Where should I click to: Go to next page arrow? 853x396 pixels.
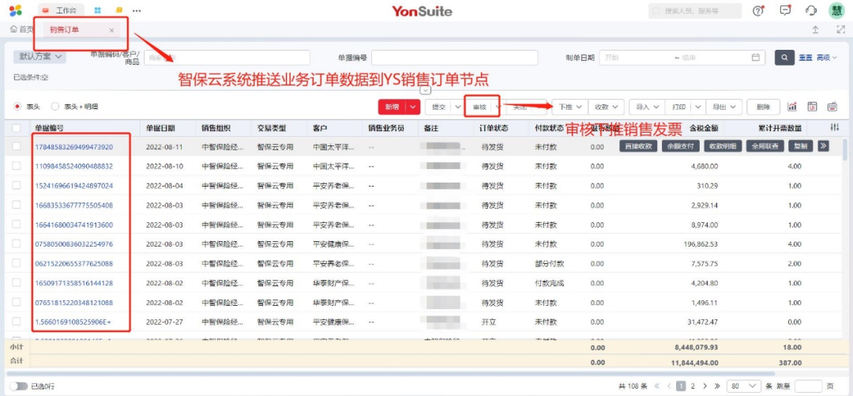coord(705,387)
